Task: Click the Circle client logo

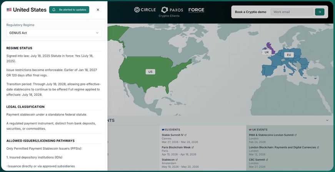Action: click(x=145, y=10)
